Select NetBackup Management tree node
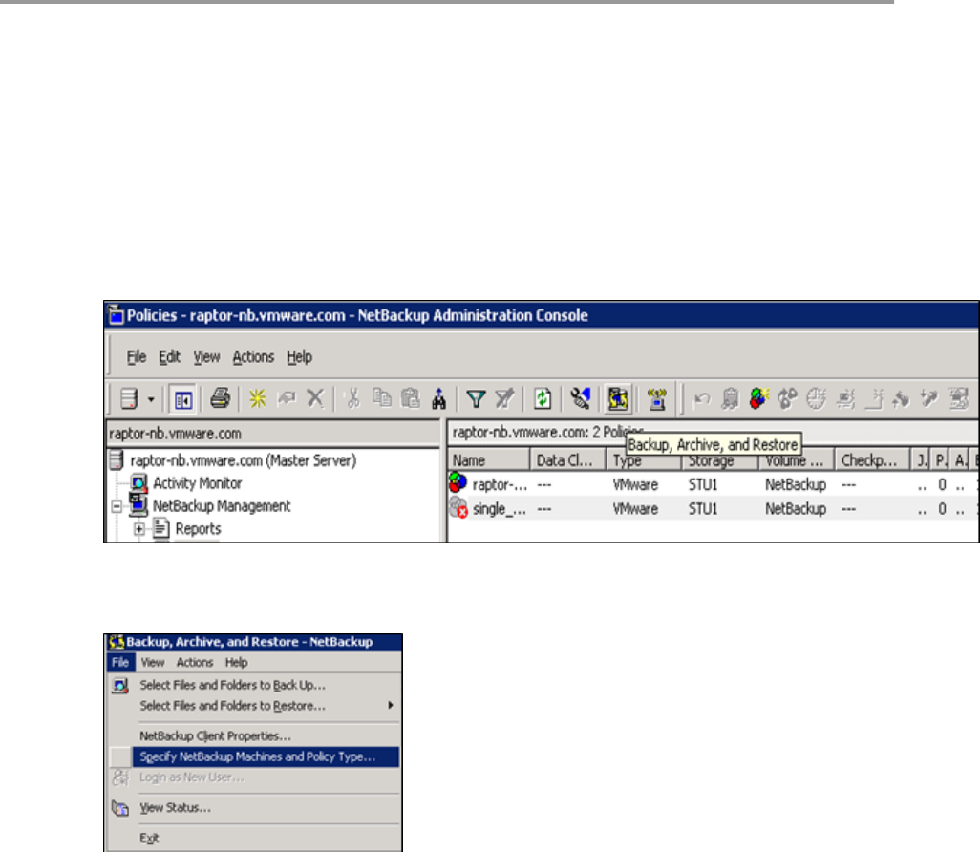Screen dimensions: 980x852 point(222,505)
